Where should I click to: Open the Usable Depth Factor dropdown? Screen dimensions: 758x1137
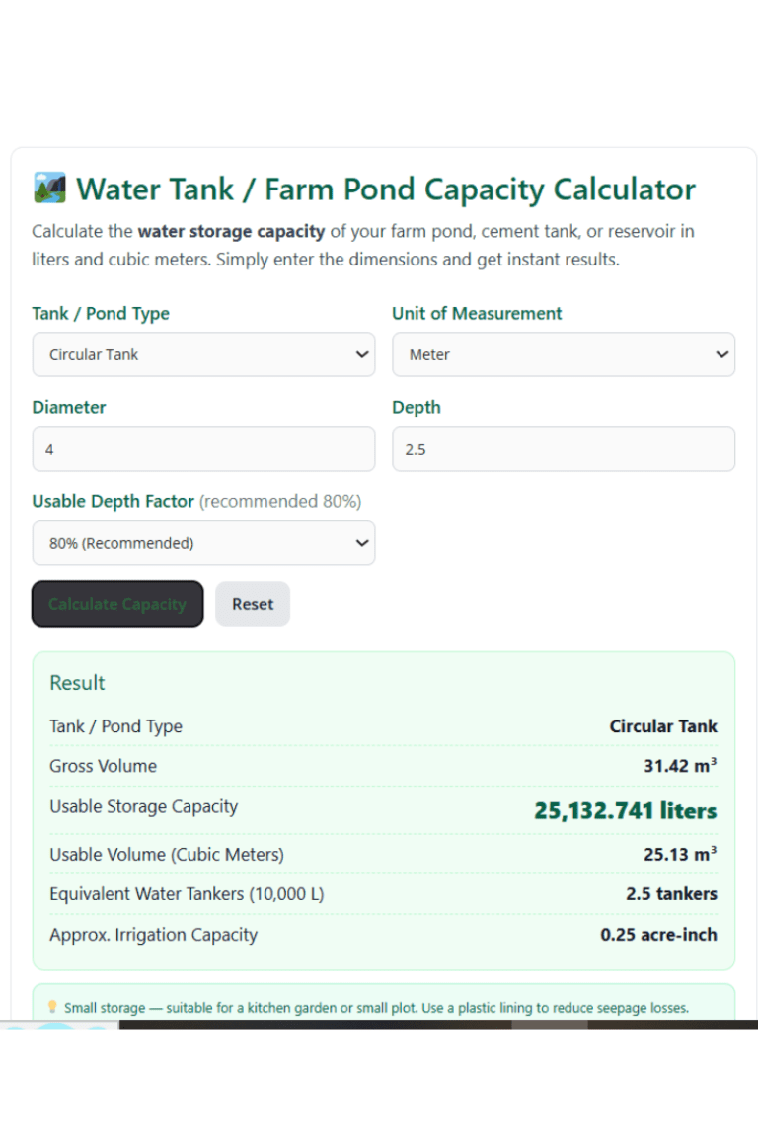point(204,543)
